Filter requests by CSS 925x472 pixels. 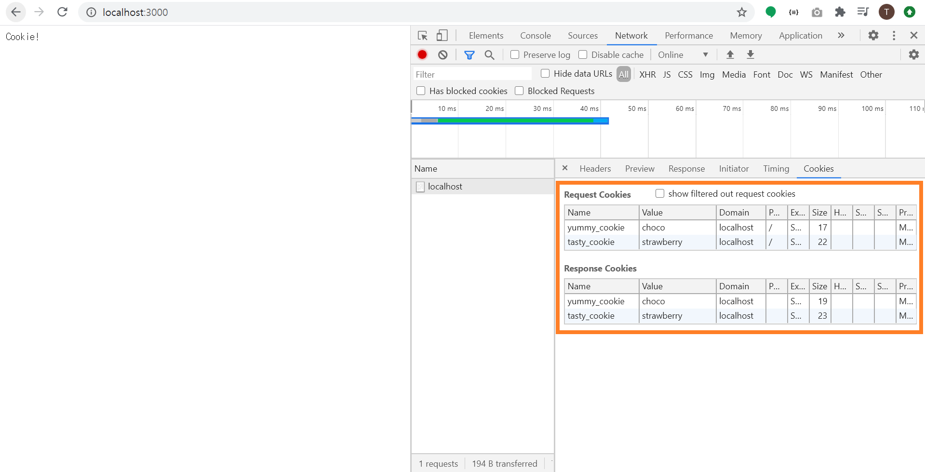[x=685, y=75]
